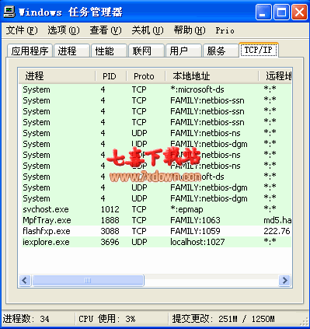
Task: Sort by the PID column header
Action: 111,76
